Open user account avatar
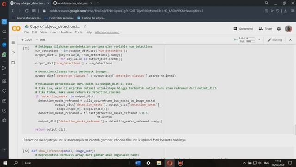The height and width of the screenshot is (167, 296). (289, 29)
